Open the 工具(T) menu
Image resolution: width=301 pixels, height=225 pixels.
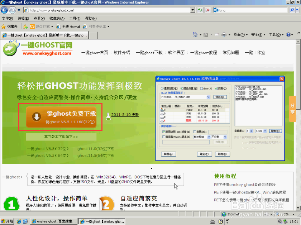[x=75, y=18]
